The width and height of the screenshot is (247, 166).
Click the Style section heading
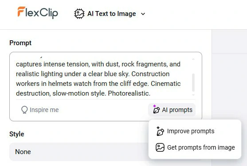point(17,134)
